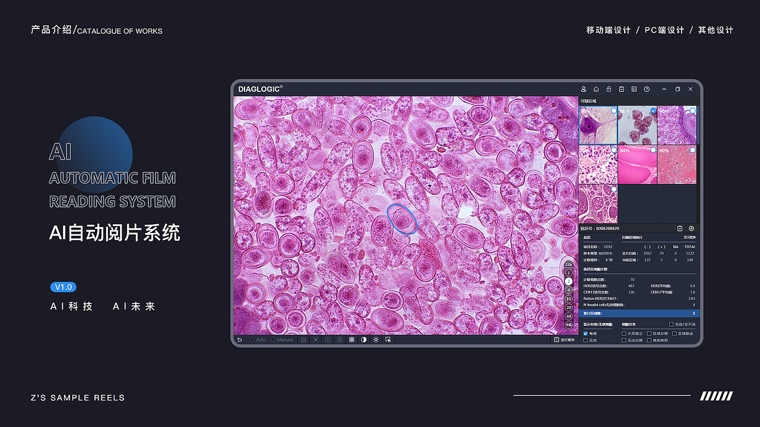Click the square stop-style toolbar icon
The image size is (760, 427).
[351, 340]
